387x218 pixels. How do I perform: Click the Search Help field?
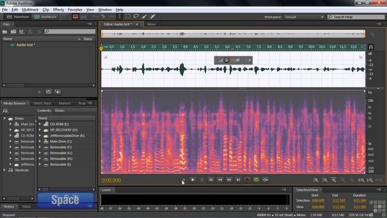[356, 17]
